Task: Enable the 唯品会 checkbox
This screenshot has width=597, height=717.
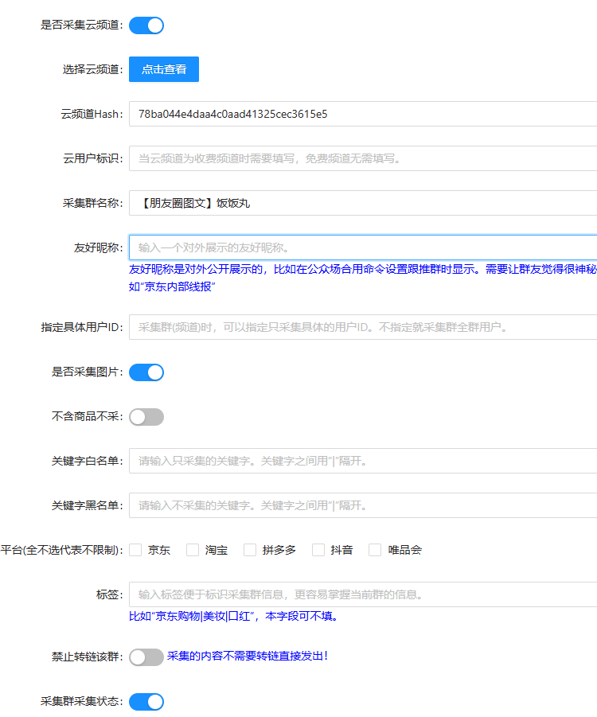Action: coord(376,550)
